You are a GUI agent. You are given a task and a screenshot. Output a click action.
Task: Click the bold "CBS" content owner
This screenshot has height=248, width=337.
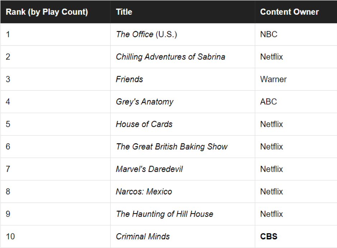pyautogui.click(x=269, y=237)
